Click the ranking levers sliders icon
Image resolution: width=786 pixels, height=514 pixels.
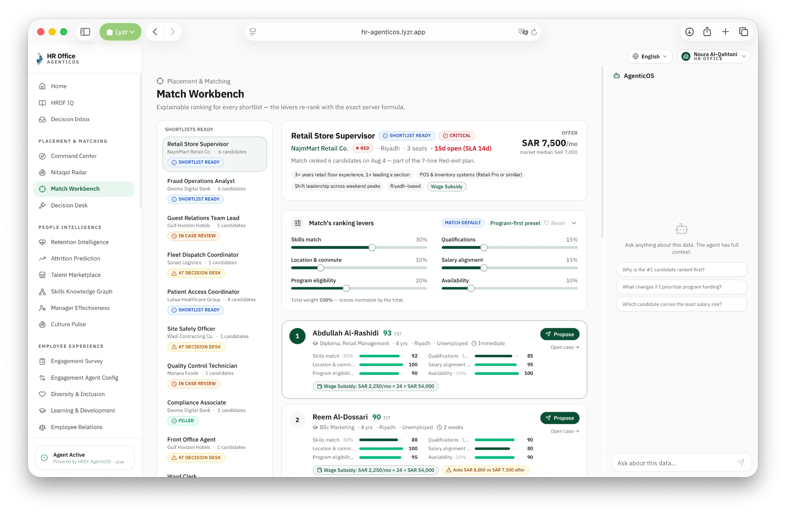pos(298,223)
